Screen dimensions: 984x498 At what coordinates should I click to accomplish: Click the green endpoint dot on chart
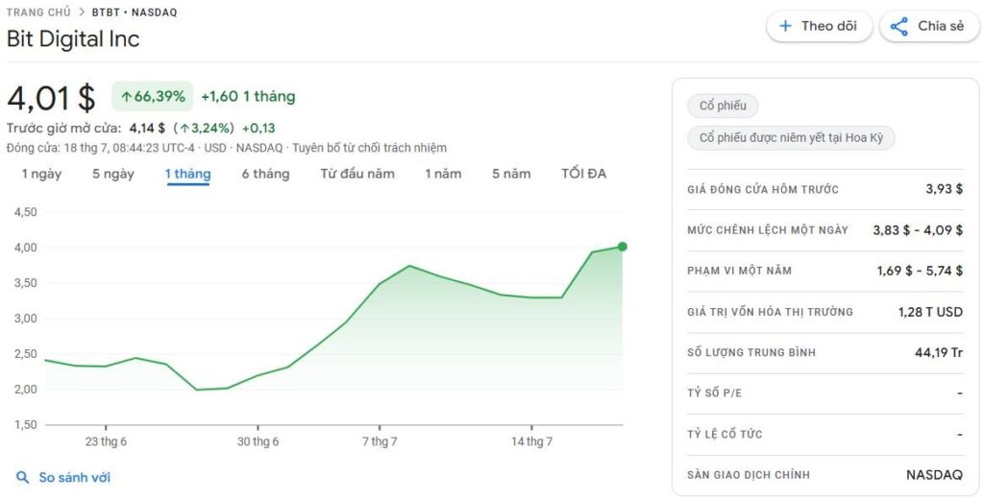pos(622,247)
